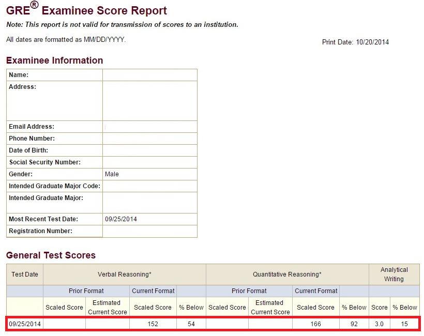Select the note about report not valid for transmission
The image size is (424, 336).
[x=122, y=25]
